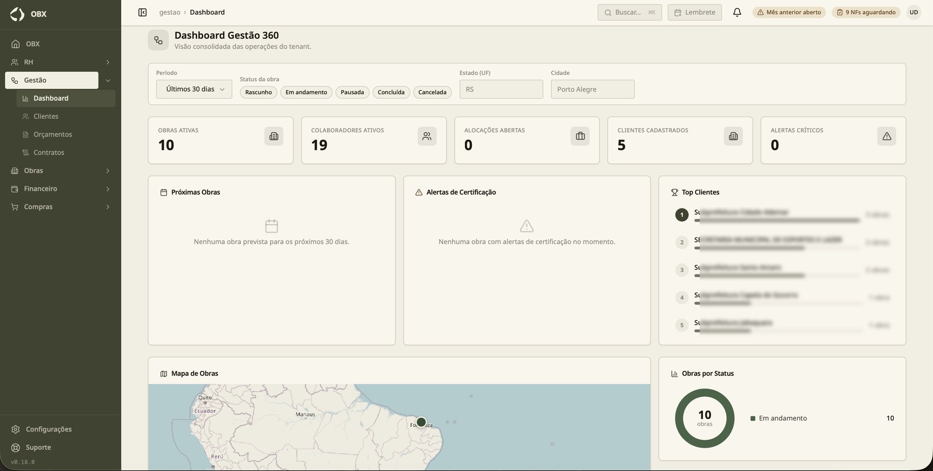Click the Alertas de Certificação header icon

click(x=419, y=192)
